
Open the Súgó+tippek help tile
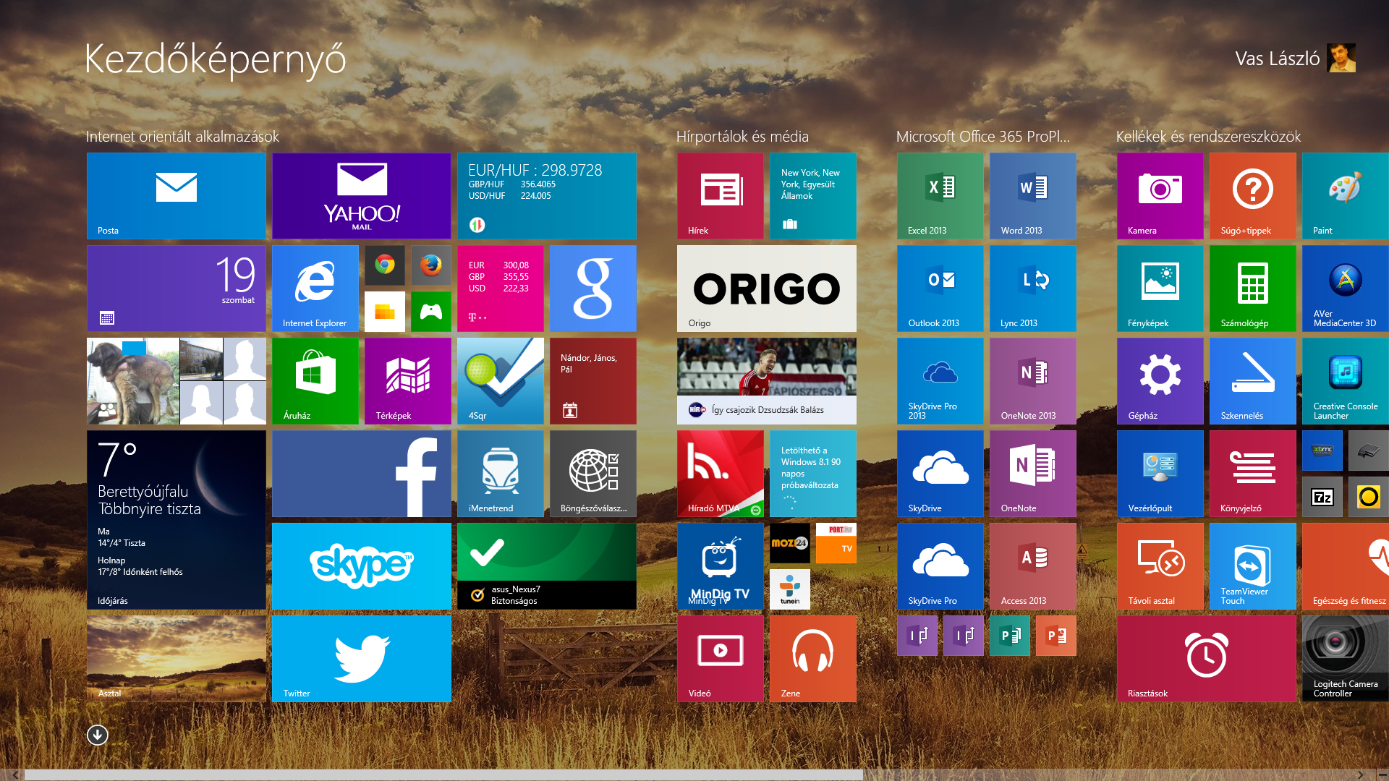pos(1252,196)
